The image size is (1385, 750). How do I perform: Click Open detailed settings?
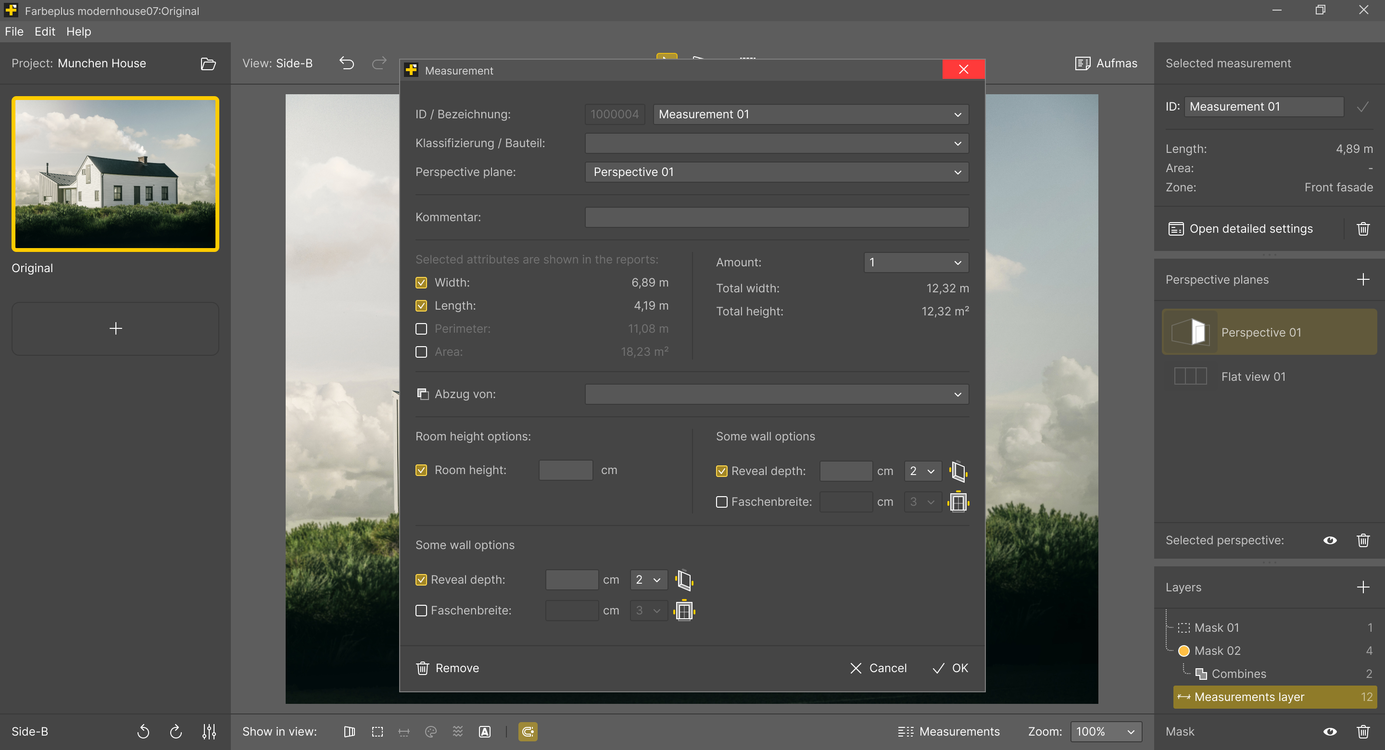pos(1241,229)
